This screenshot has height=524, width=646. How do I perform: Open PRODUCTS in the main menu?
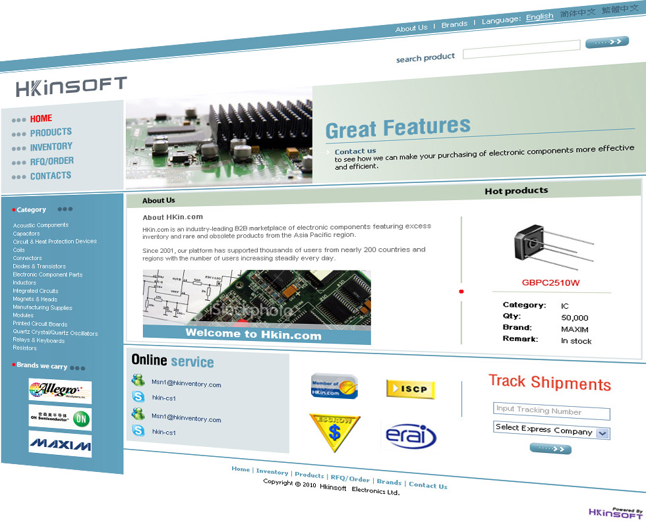[51, 132]
